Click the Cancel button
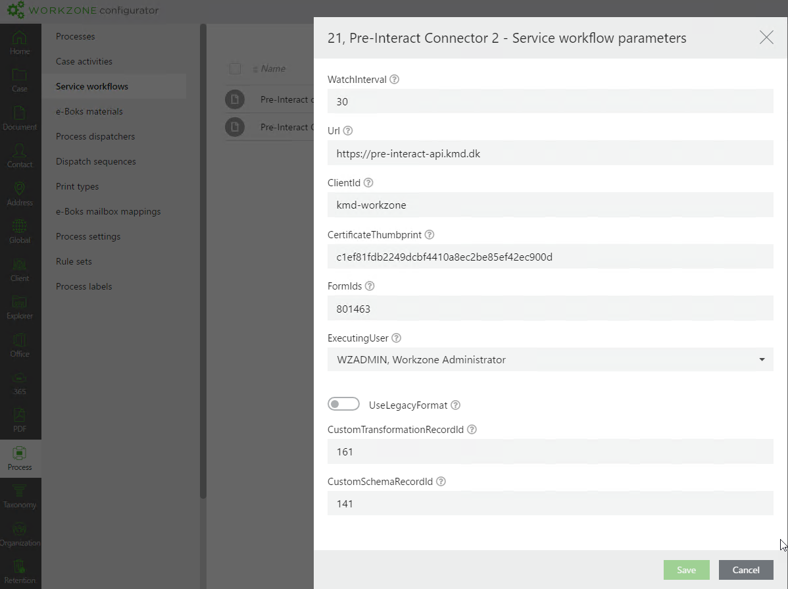 point(746,570)
